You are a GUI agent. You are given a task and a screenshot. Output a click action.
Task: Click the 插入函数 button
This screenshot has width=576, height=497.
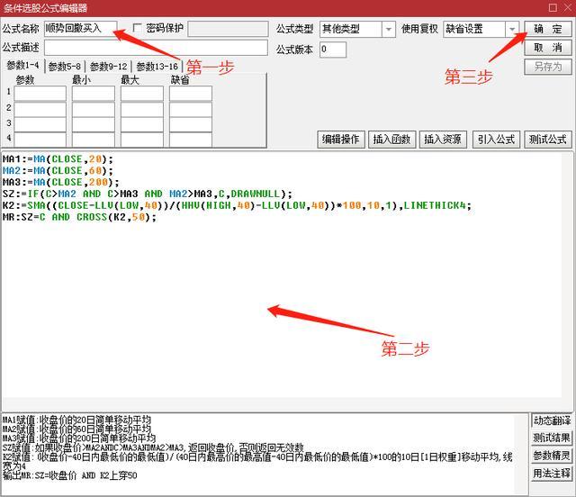392,140
